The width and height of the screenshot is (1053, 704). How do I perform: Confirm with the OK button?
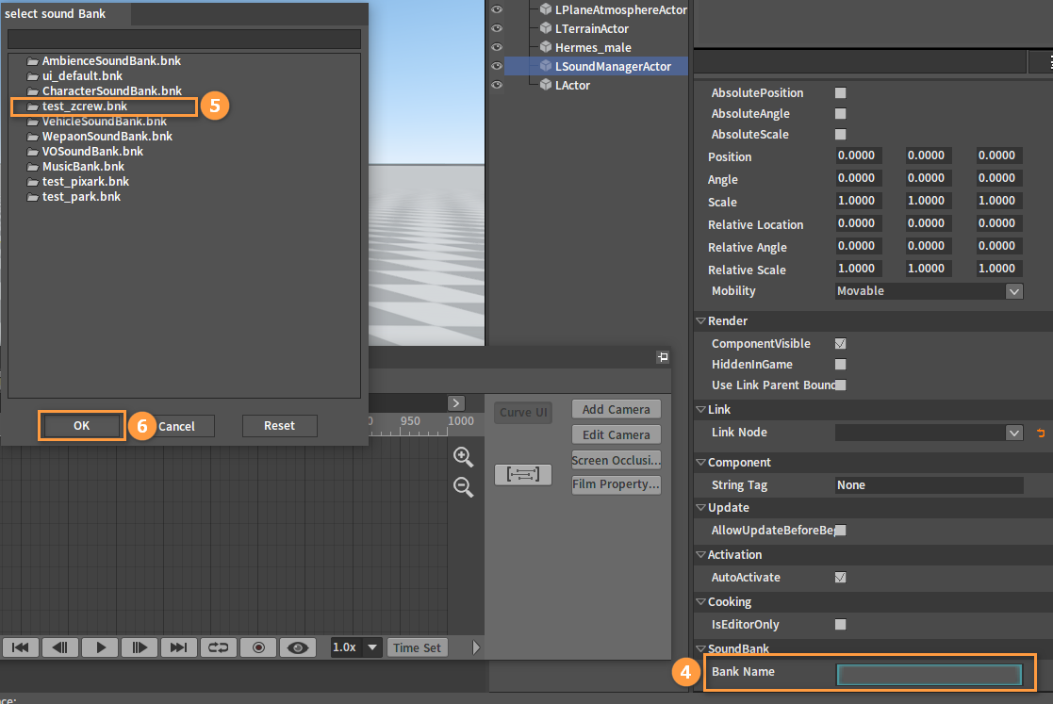pos(81,426)
